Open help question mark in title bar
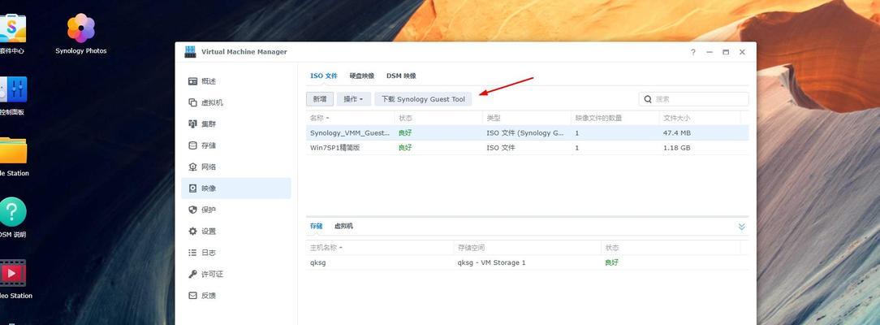This screenshot has height=325, width=880. tap(693, 52)
